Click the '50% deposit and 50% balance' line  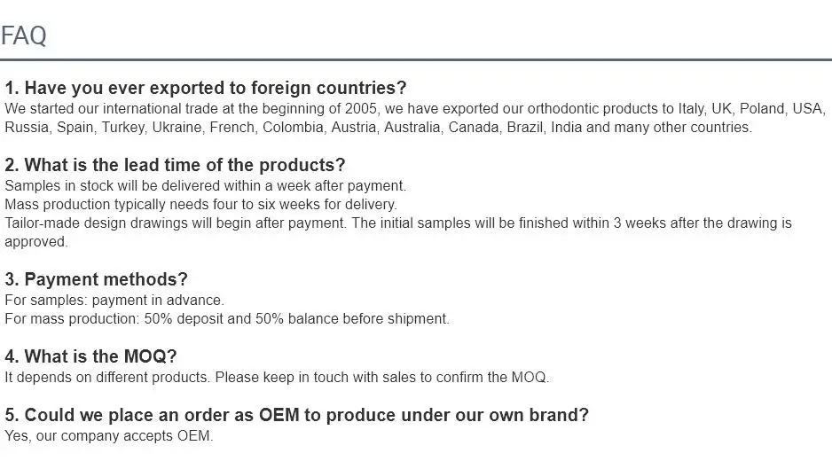pyautogui.click(x=226, y=319)
